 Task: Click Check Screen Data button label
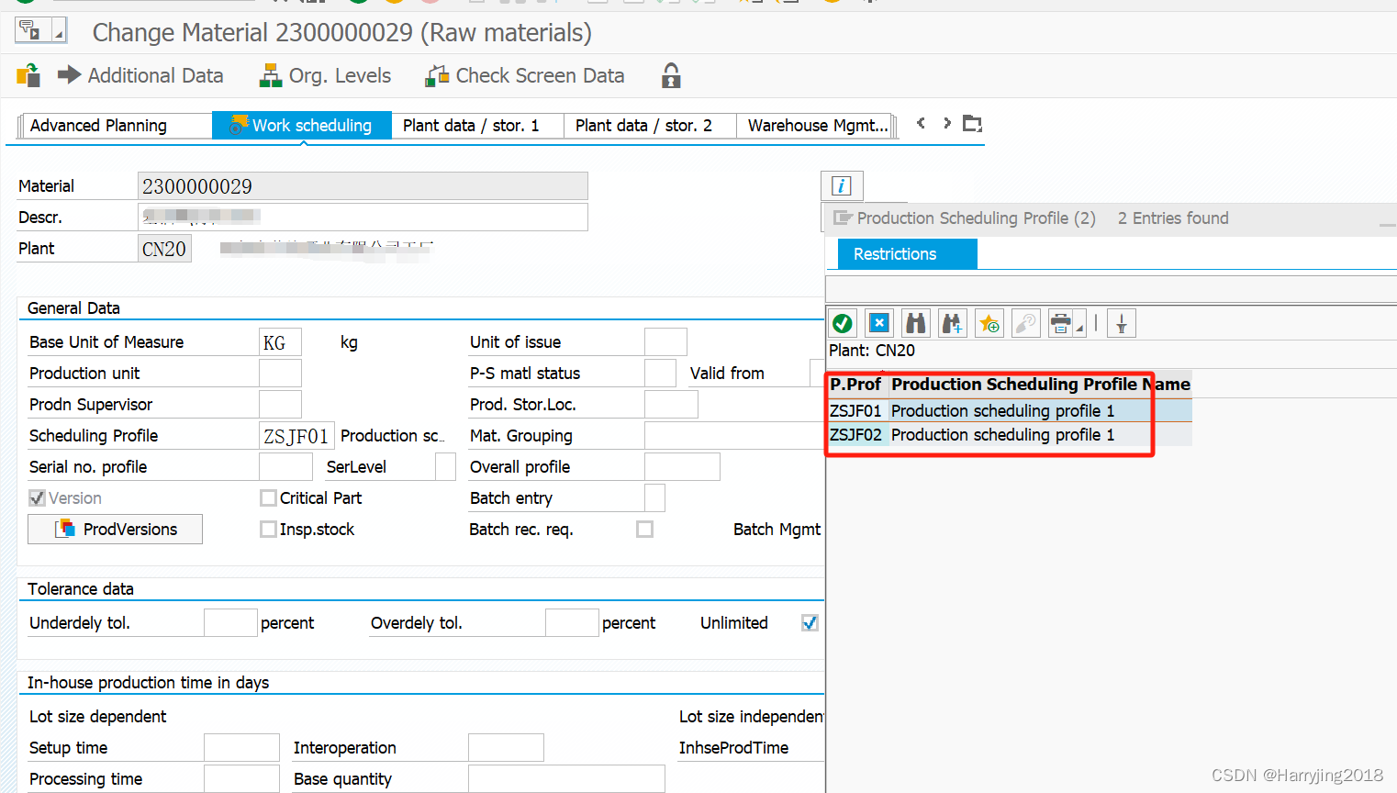(x=540, y=75)
